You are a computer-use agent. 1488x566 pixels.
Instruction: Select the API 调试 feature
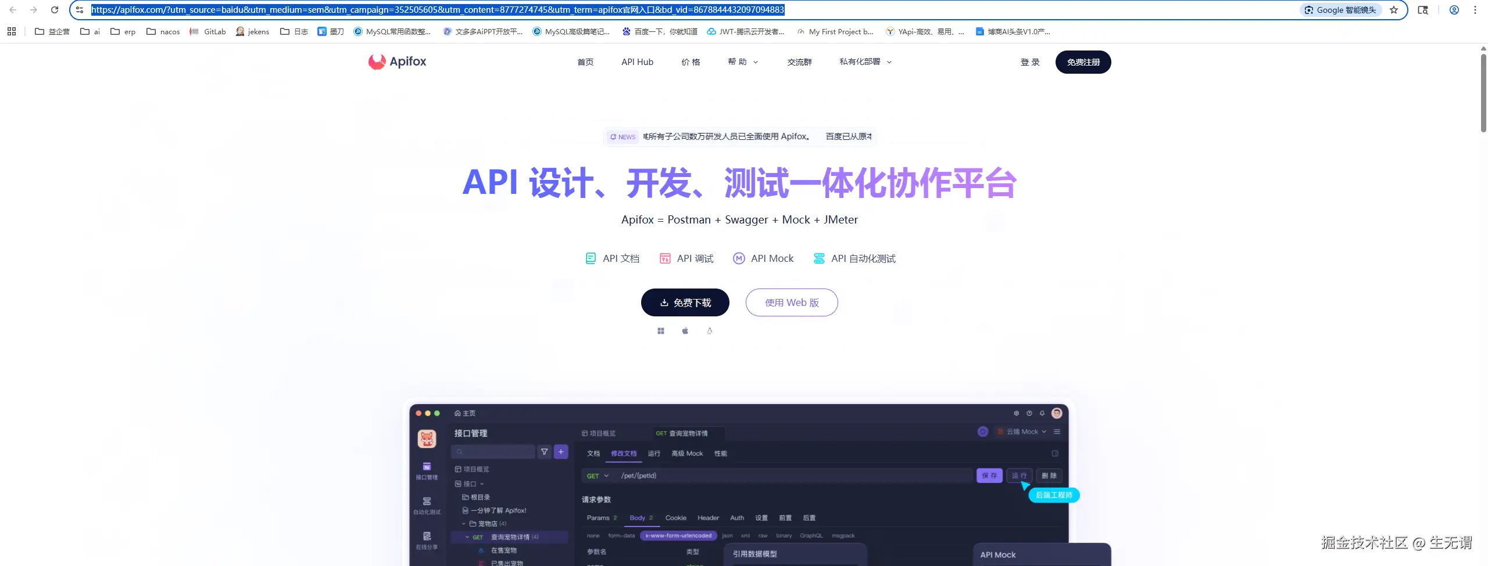686,258
